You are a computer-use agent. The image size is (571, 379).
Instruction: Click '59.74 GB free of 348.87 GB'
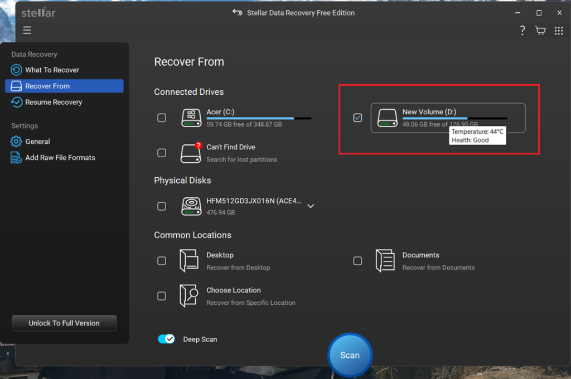point(244,124)
